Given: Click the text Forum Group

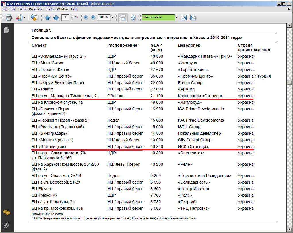Looking at the screenshot, I should coord(190,83).
